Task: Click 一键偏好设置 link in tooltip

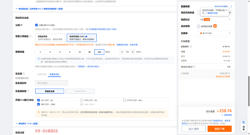Action: [212, 13]
